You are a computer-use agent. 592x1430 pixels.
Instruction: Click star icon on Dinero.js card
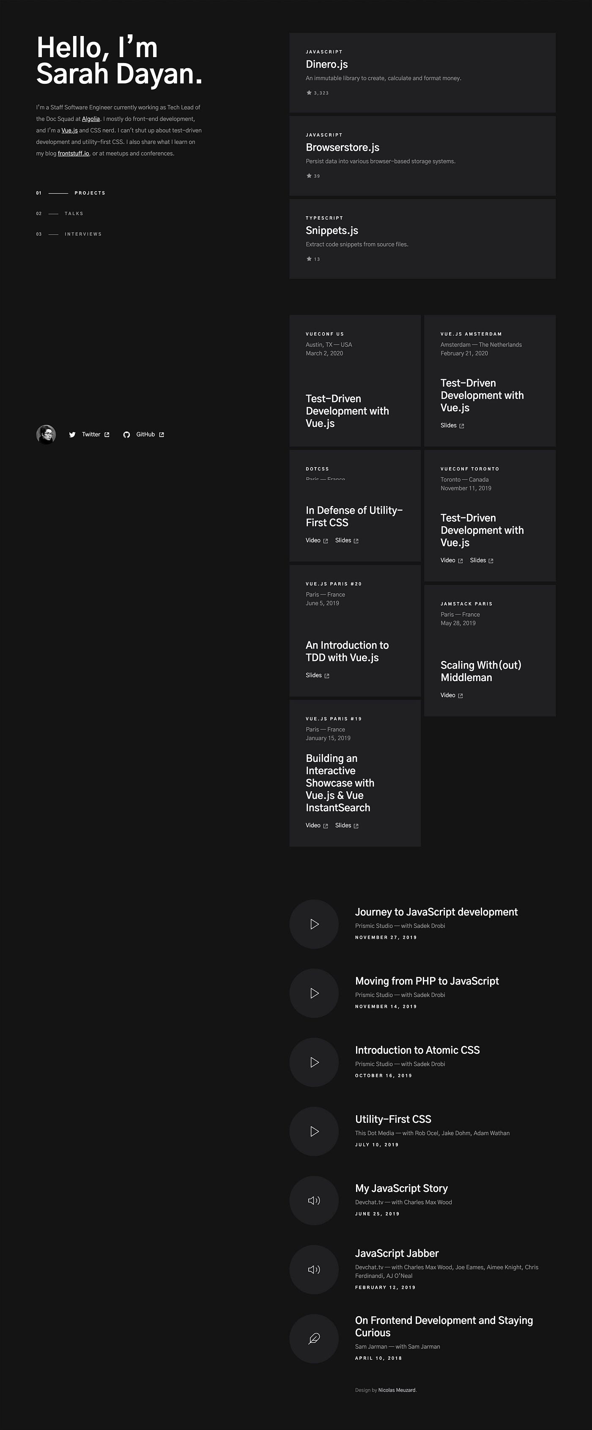pyautogui.click(x=309, y=93)
